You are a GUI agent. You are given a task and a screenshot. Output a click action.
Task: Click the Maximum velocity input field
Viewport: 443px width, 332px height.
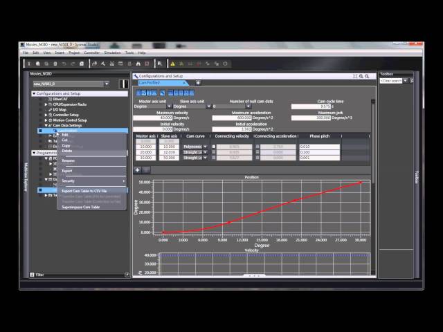point(152,118)
